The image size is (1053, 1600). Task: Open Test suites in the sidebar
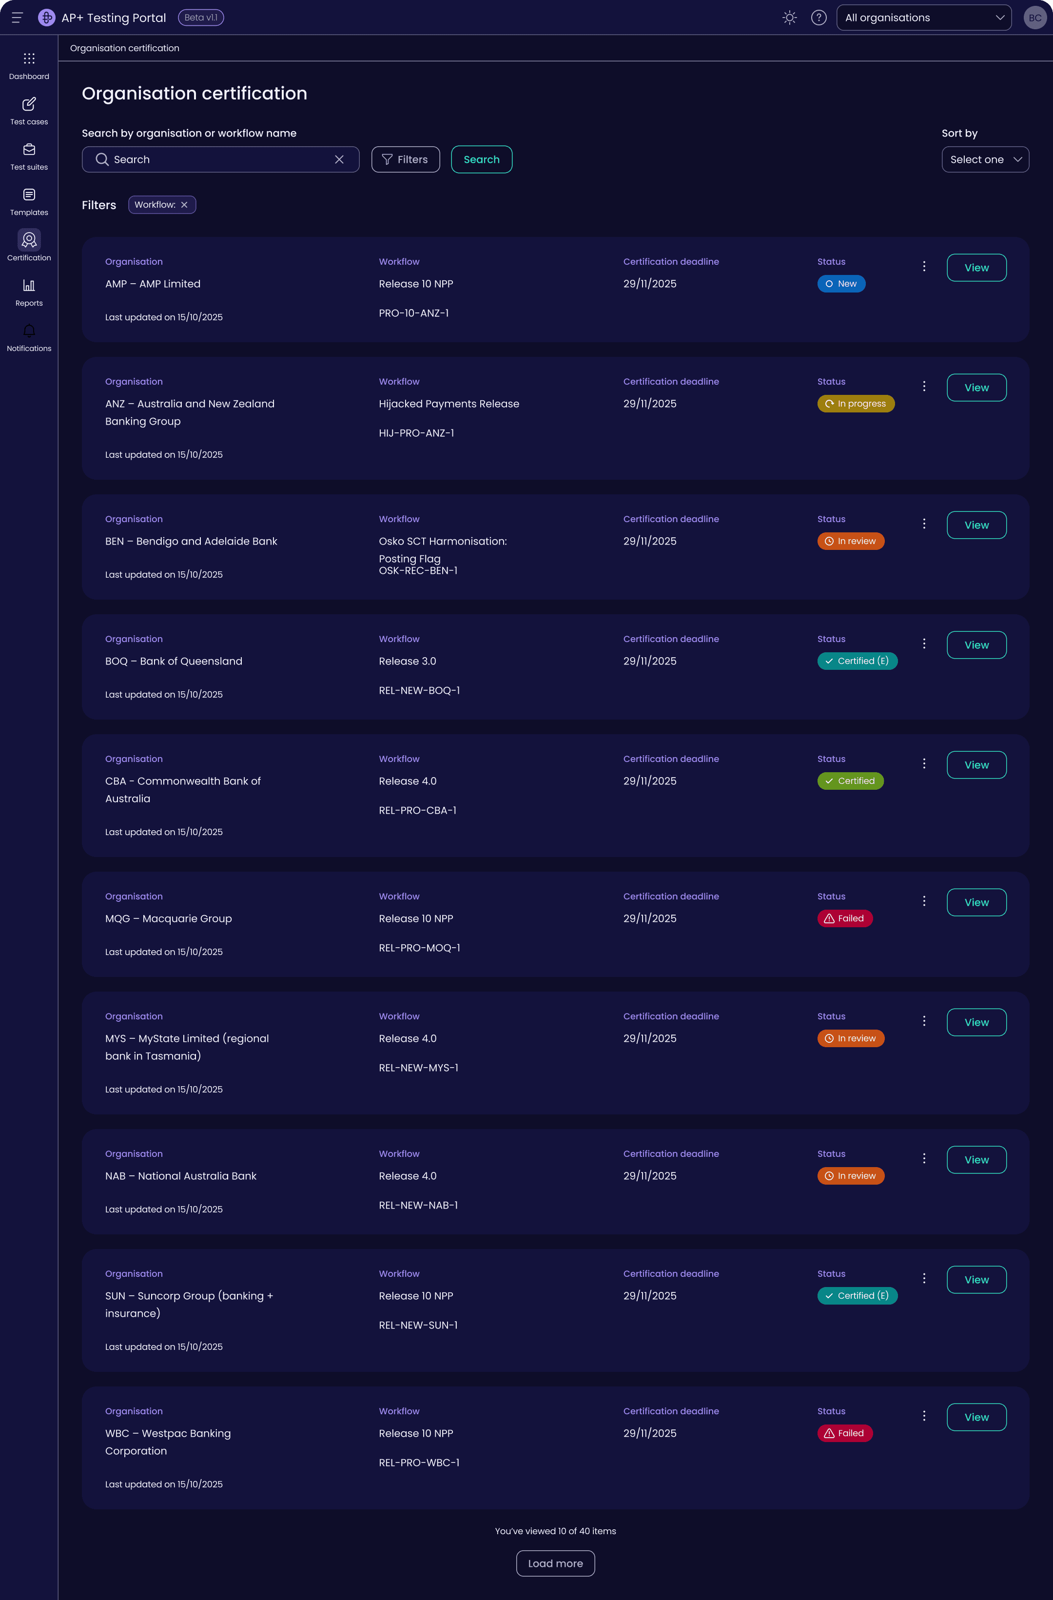tap(29, 156)
